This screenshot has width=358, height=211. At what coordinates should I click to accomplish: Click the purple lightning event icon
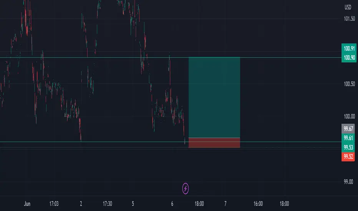pyautogui.click(x=186, y=189)
